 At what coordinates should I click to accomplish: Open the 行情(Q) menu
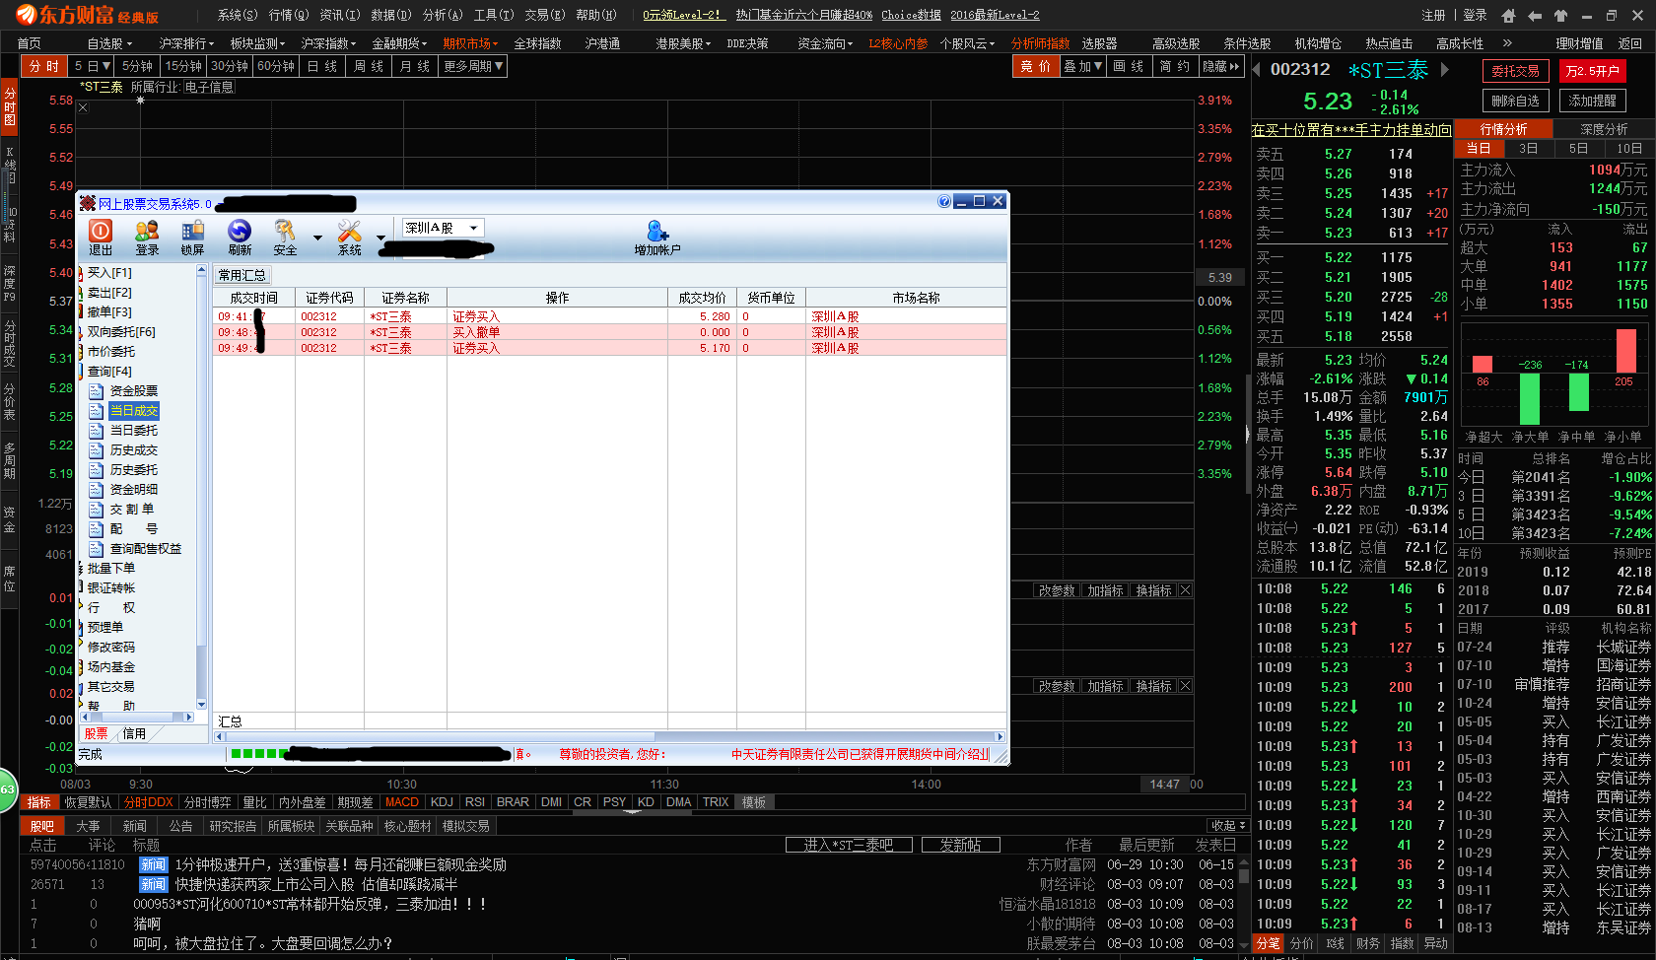click(288, 15)
